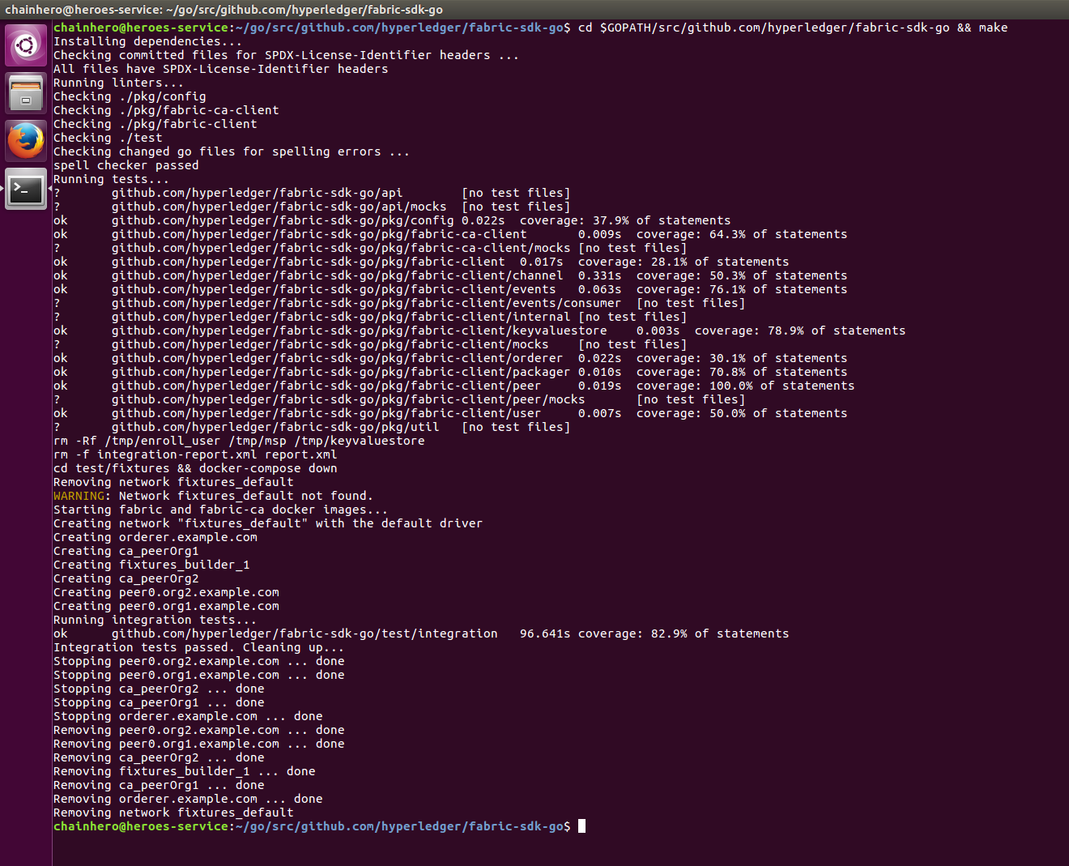Click 'All files have SPDX-License-Identifier headers' line
The width and height of the screenshot is (1069, 866).
click(x=220, y=69)
